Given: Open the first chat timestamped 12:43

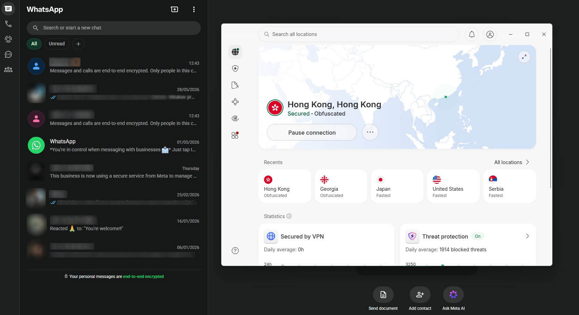Looking at the screenshot, I should point(114,66).
